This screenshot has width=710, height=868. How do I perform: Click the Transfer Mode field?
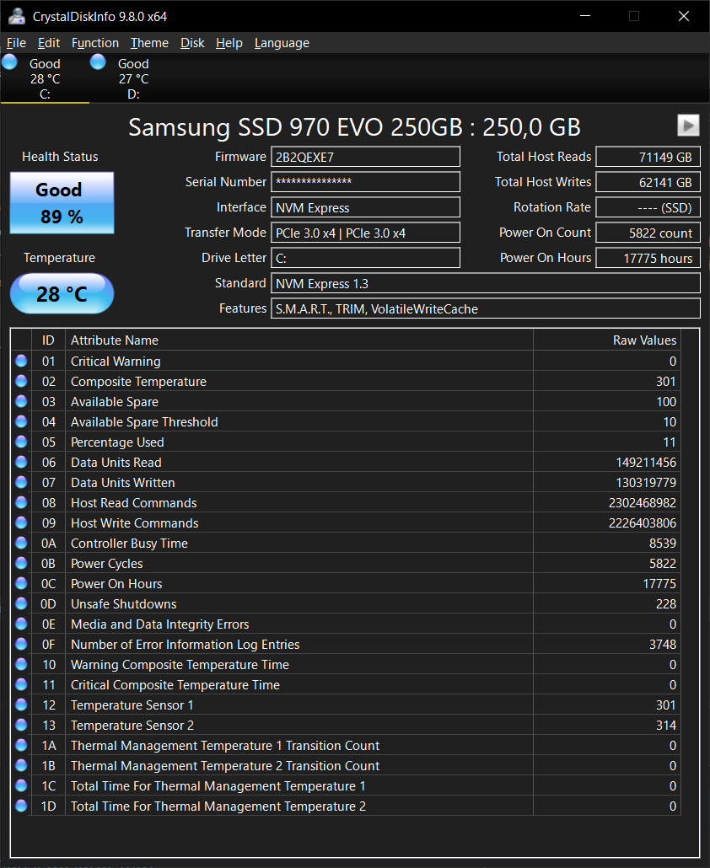click(x=365, y=233)
